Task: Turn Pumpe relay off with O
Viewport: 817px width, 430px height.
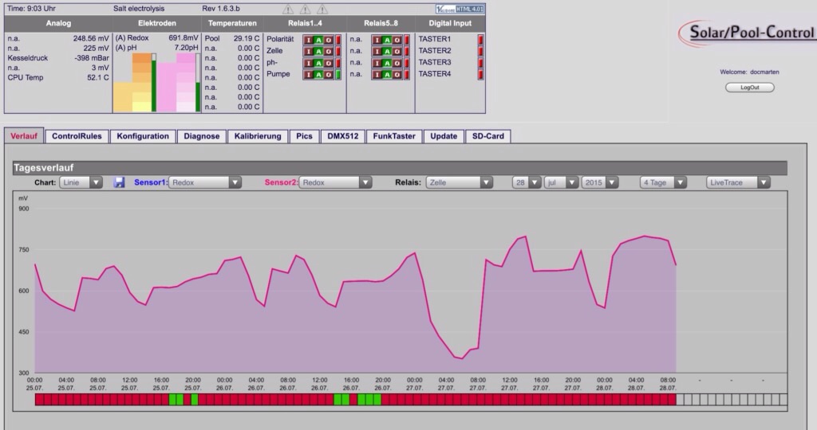Action: point(328,75)
